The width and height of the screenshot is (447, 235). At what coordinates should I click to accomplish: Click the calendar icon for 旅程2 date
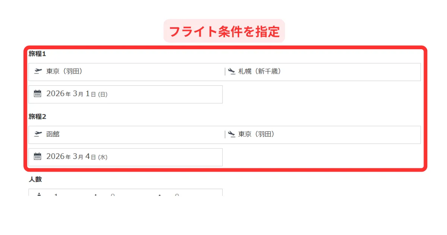37,157
